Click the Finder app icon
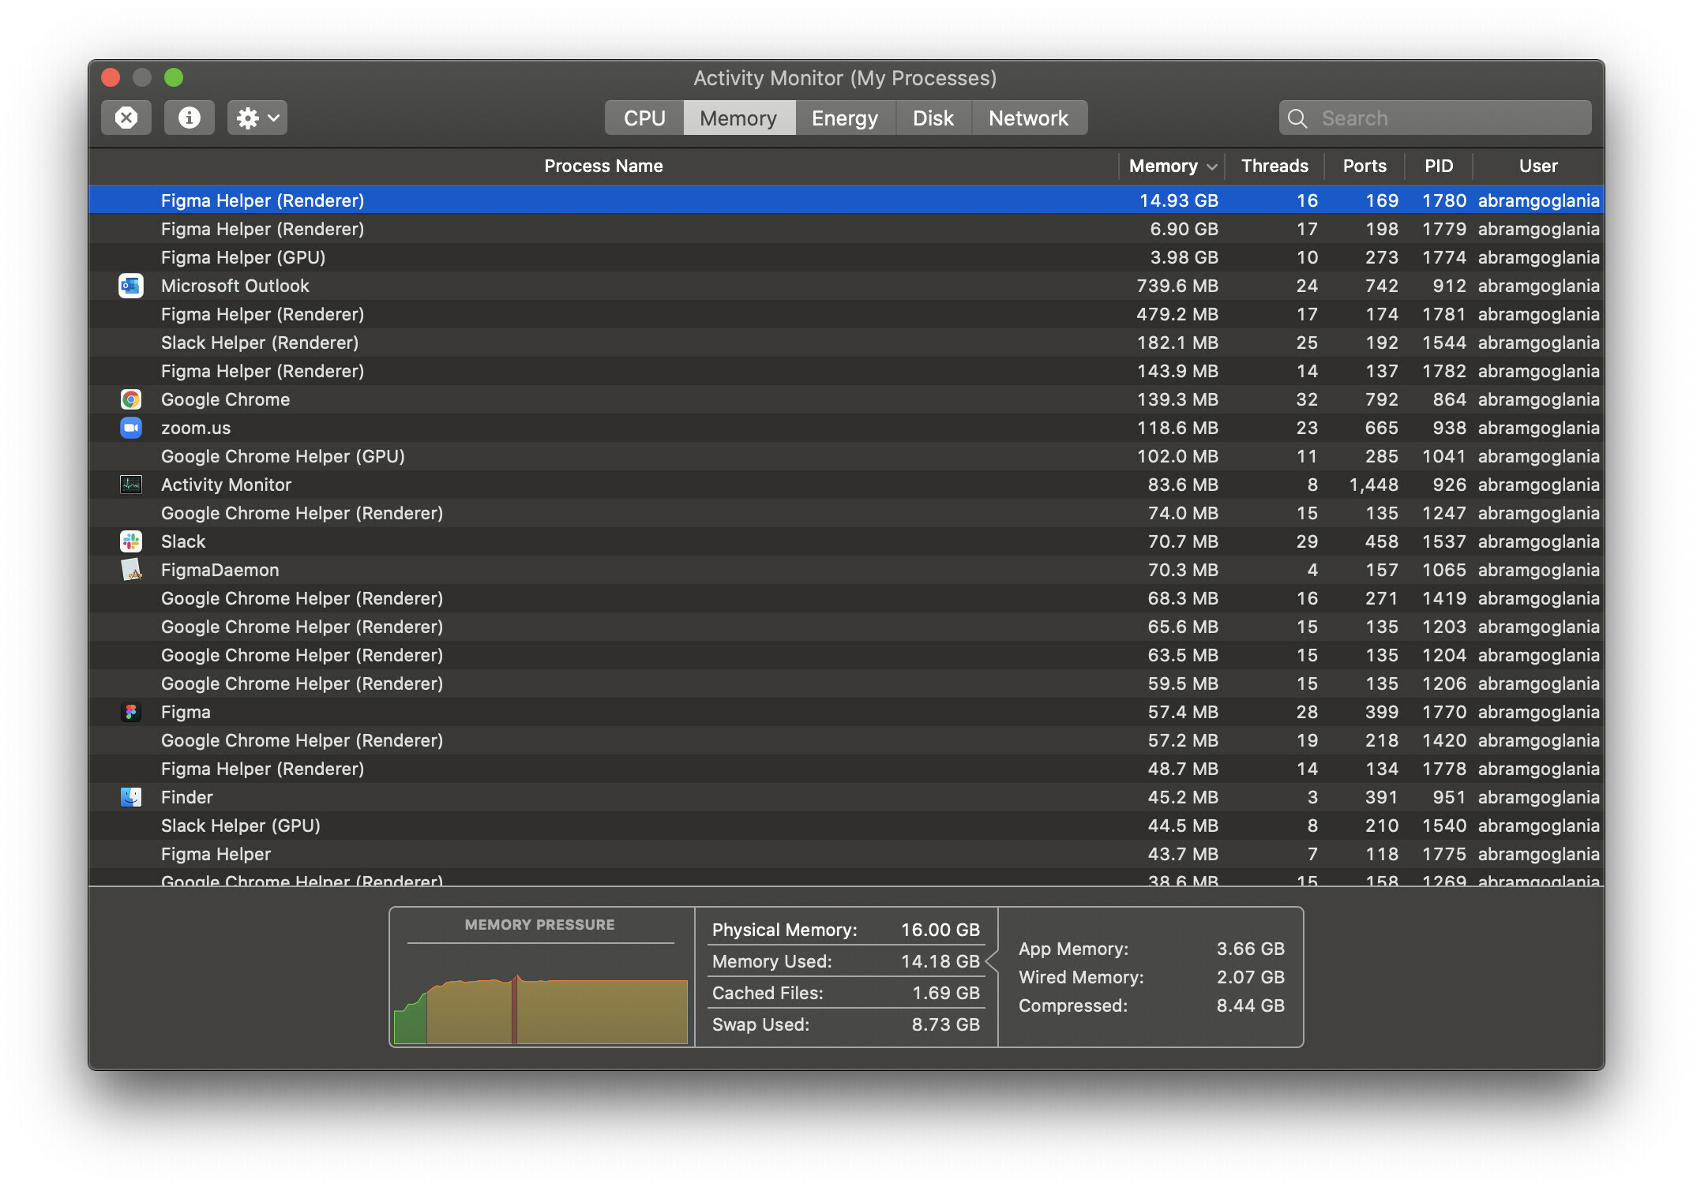This screenshot has width=1693, height=1187. click(130, 797)
